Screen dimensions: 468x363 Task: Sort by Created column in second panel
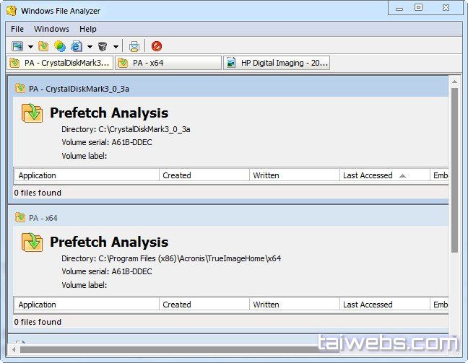pos(204,305)
